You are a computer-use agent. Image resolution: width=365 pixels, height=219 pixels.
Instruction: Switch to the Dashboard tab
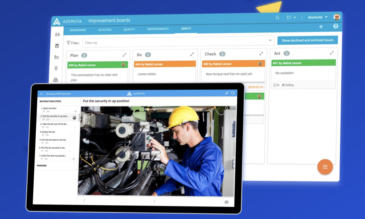(77, 30)
